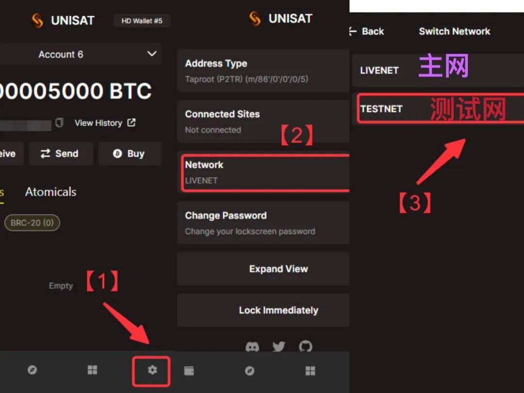
Task: Select the LIVENET network option
Action: coord(438,70)
